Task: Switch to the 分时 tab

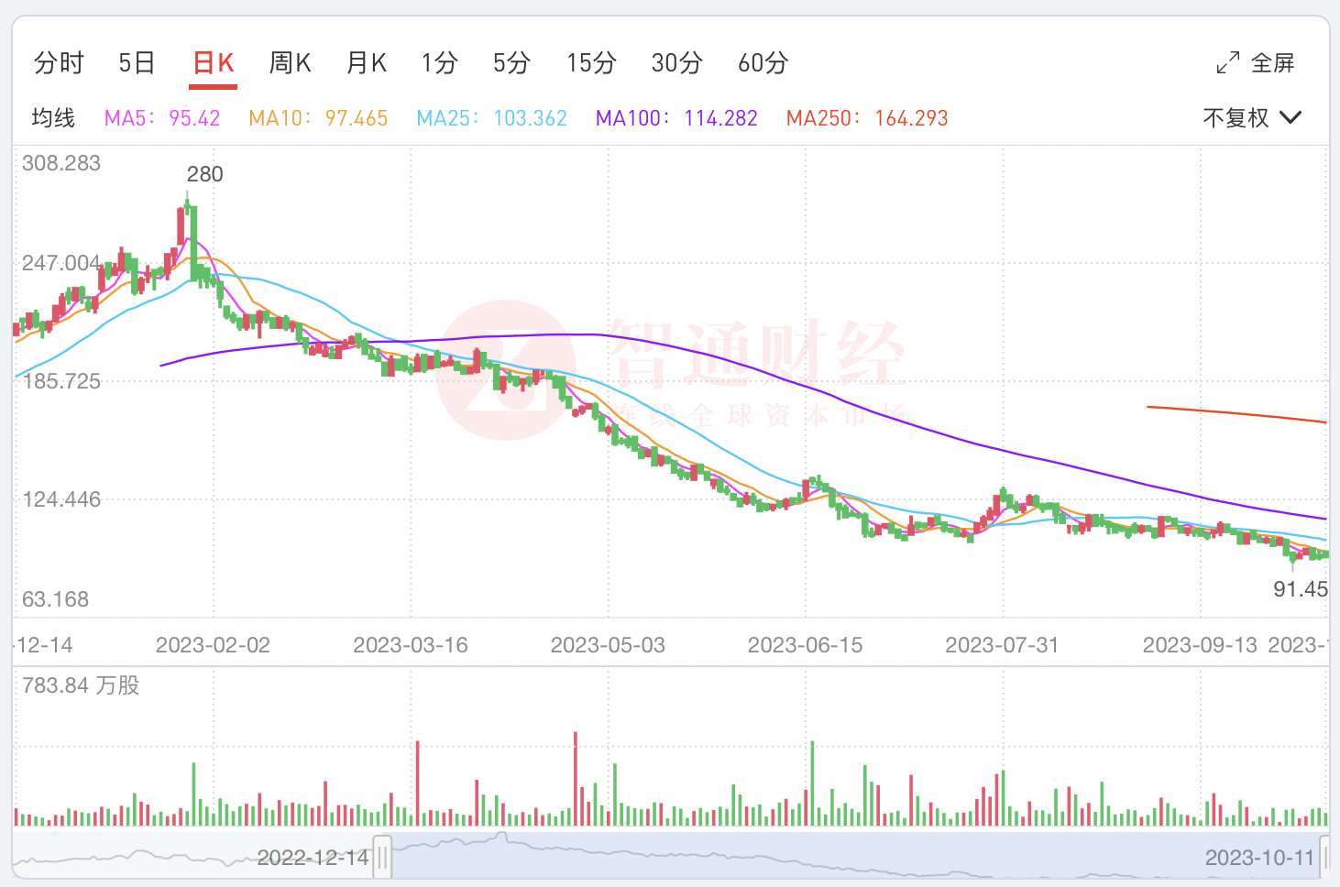Action: tap(59, 63)
